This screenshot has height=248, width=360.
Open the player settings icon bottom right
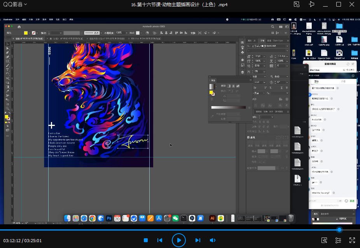pyautogui.click(x=338, y=240)
